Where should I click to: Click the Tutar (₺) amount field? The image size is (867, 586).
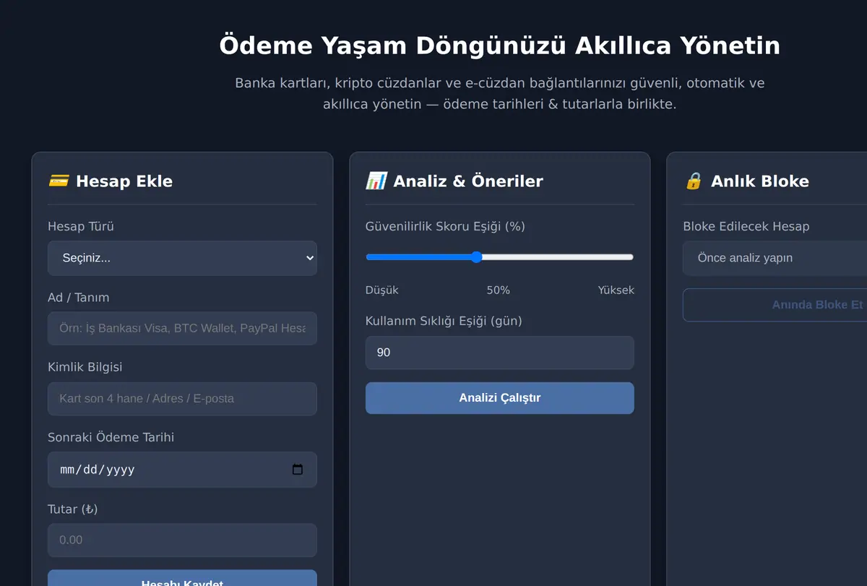182,540
